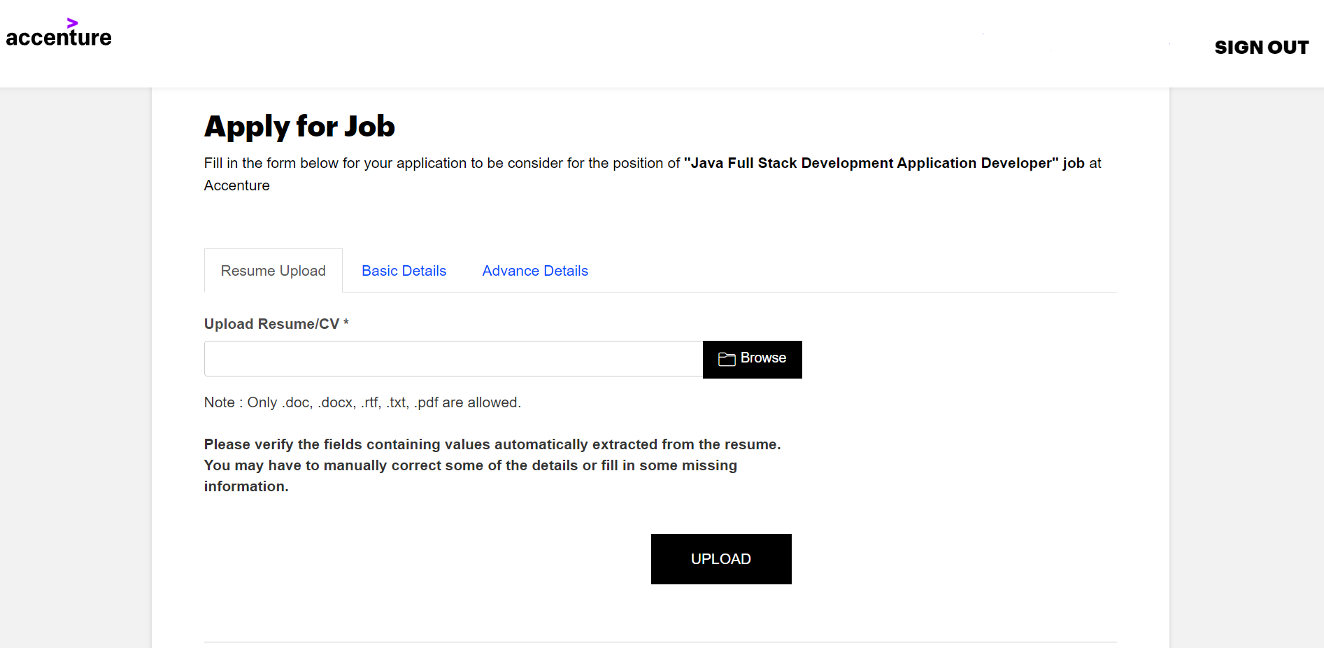Screen dimensions: 1324x648
Task: Browse for a resume file
Action: pyautogui.click(x=753, y=359)
